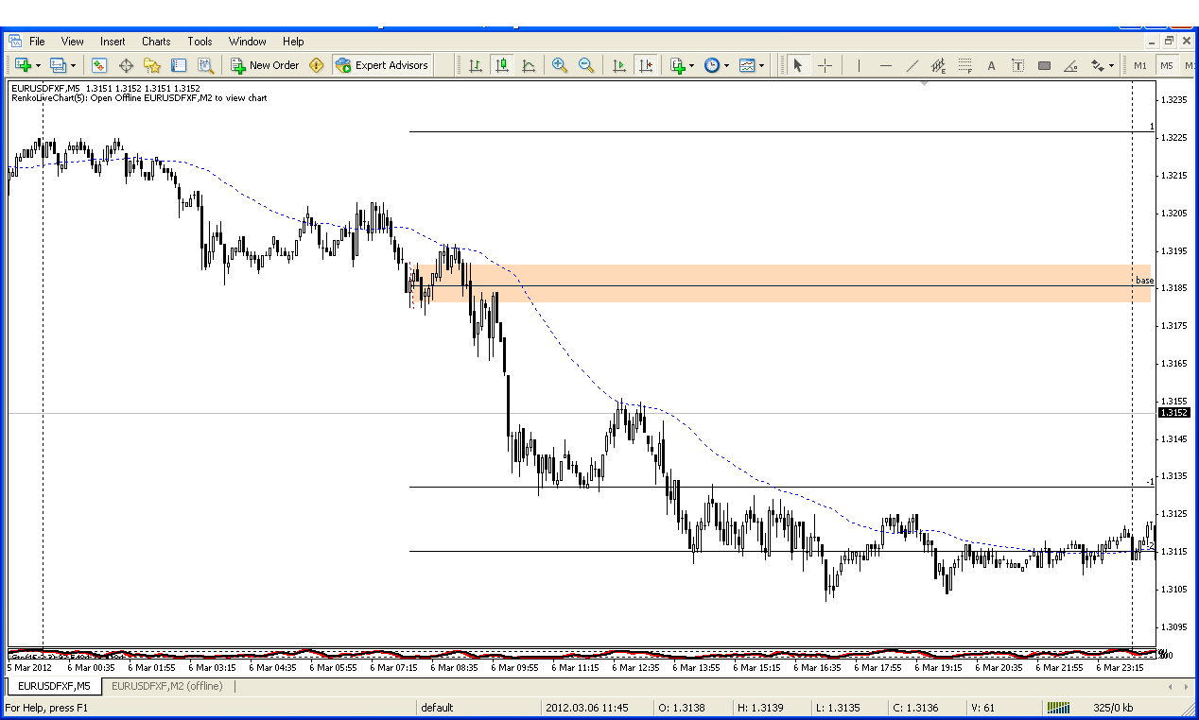Open the Templates icon
1199x720 pixels.
[x=747, y=65]
